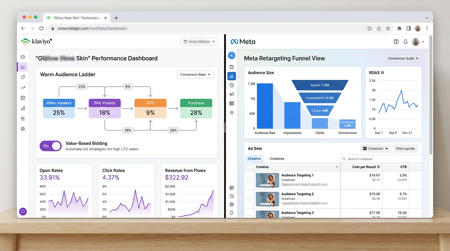Screen dimensions: 450x251
Task: Open the Meta hamburger menu icon
Action: click(232, 112)
